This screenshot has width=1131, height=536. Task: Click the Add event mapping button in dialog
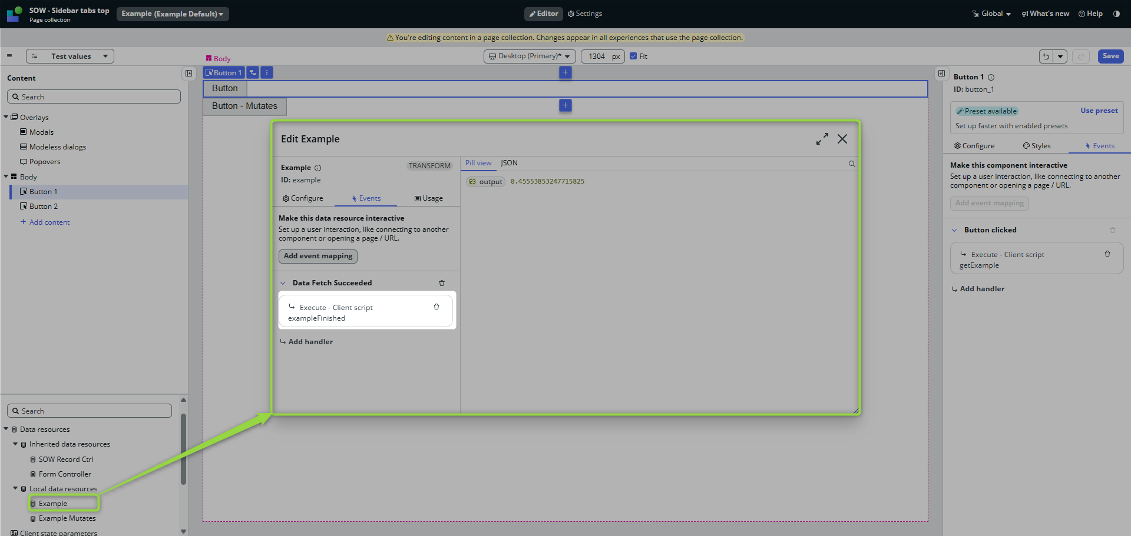click(x=318, y=256)
